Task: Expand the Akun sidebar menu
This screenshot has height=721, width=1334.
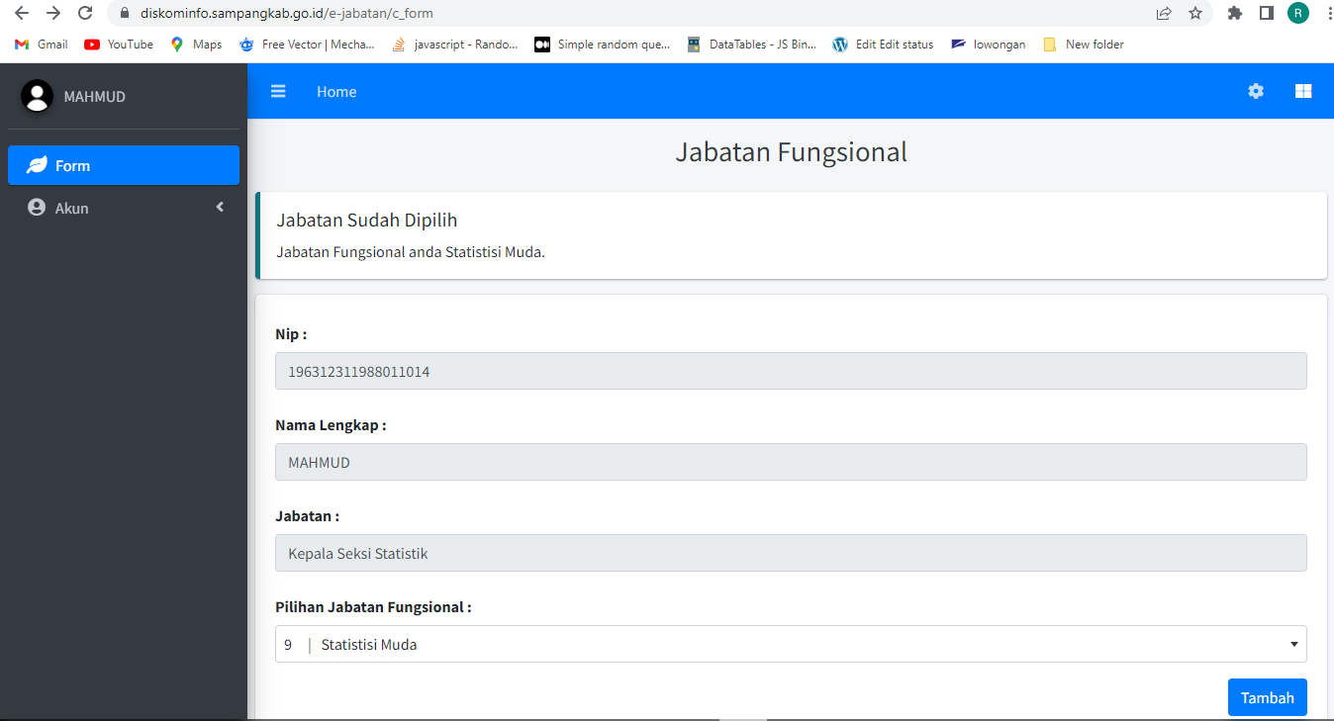Action: pos(124,208)
